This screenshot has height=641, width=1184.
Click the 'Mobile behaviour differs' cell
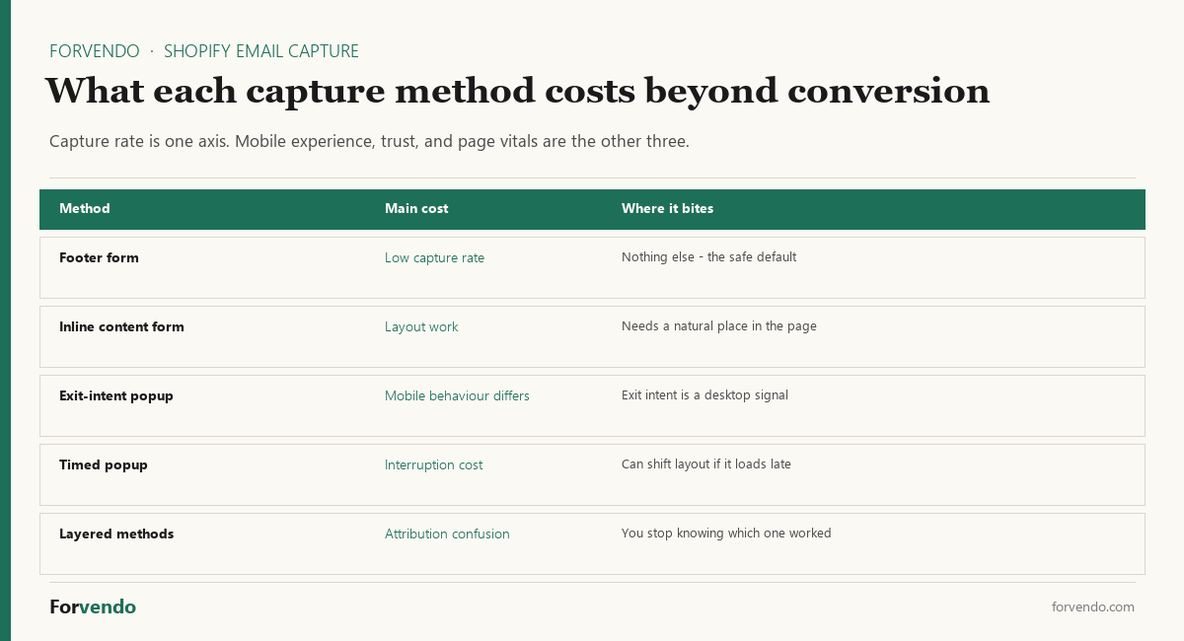click(457, 395)
